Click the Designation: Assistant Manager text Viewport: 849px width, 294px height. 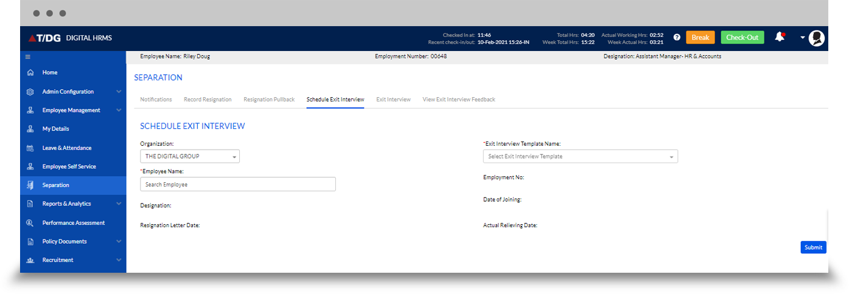pyautogui.click(x=663, y=56)
